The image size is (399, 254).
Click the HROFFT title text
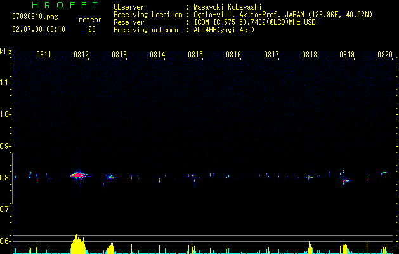pyautogui.click(x=65, y=5)
